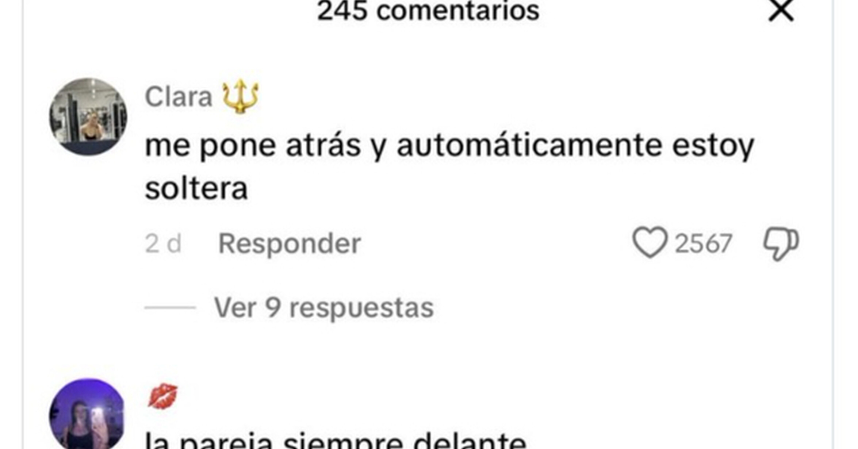Click the trident emoji beside Clara
Viewport: 858px width, 449px height.
point(241,96)
